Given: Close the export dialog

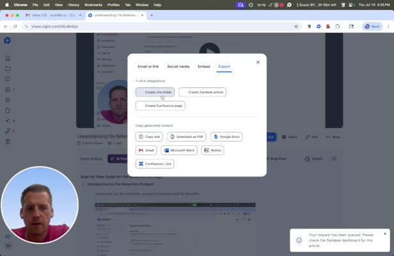Looking at the screenshot, I should coord(258,62).
